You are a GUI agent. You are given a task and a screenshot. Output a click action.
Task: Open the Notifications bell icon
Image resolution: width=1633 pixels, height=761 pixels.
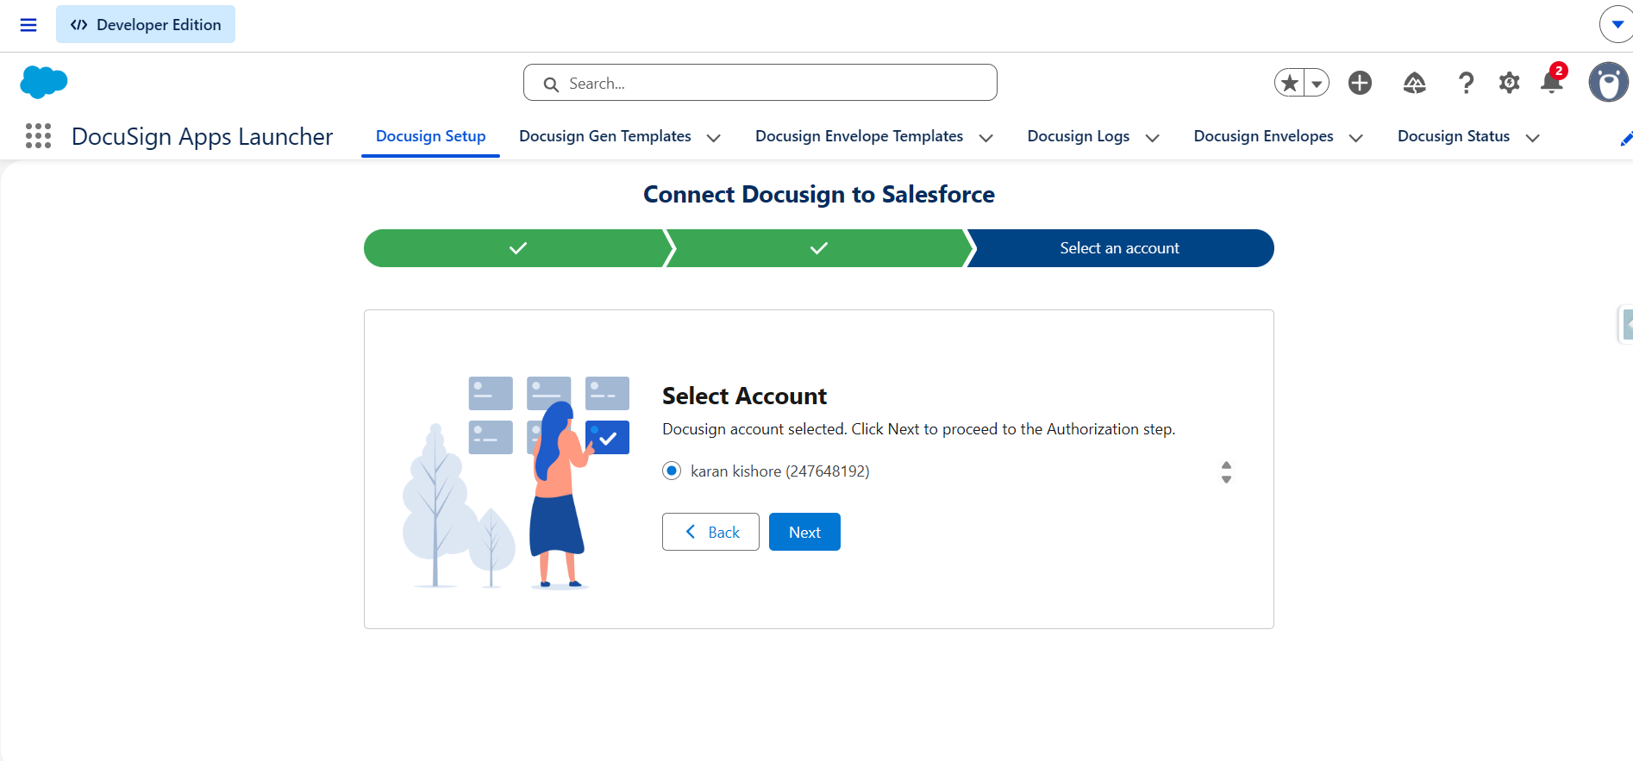pos(1552,83)
